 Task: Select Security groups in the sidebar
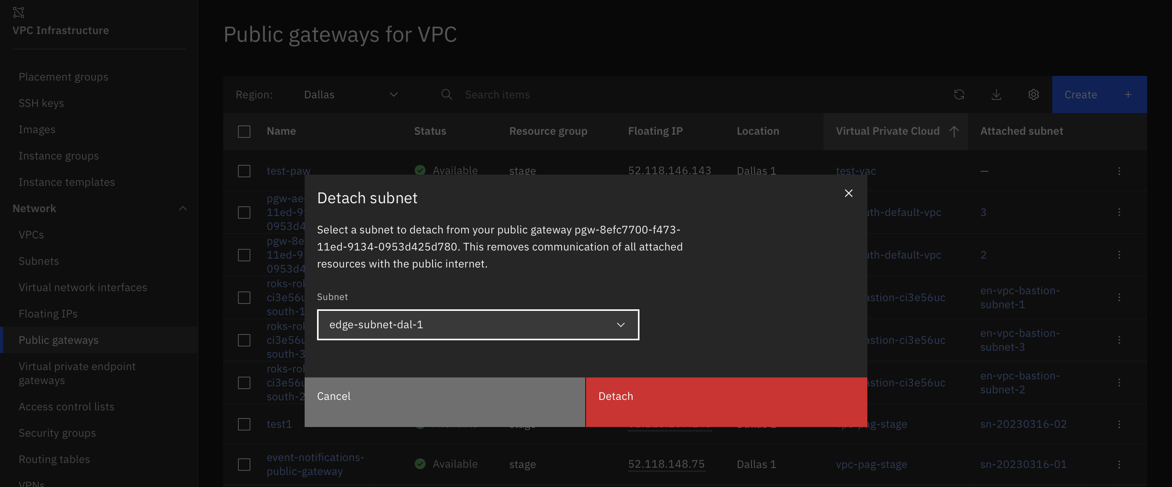tap(57, 432)
